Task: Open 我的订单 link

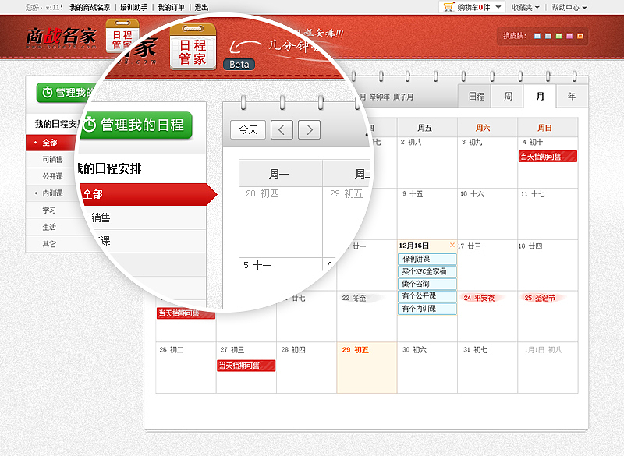Action: tap(171, 7)
